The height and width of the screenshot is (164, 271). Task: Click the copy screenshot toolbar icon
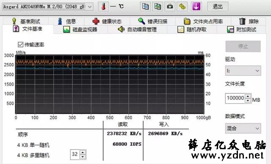[x=158, y=7]
